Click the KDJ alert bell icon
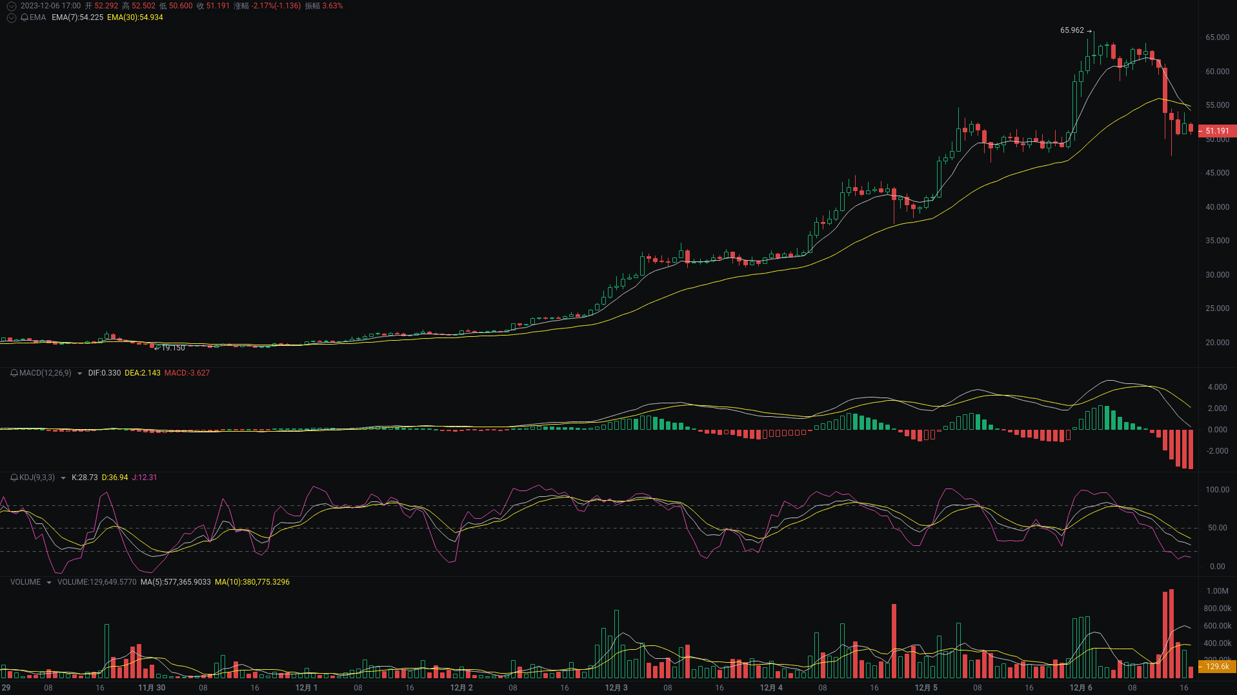1237x695 pixels. click(x=14, y=478)
